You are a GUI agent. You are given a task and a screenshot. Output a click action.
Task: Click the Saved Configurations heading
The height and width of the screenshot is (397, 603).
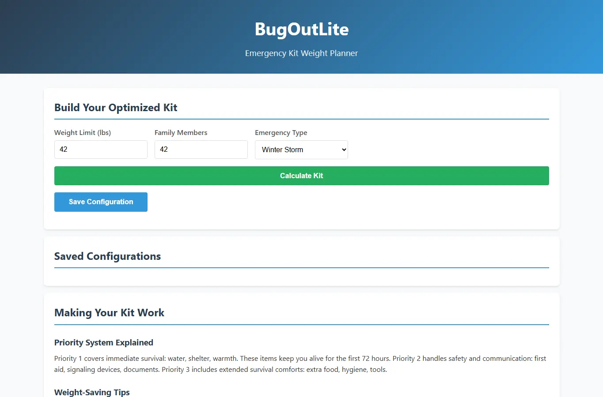(107, 256)
